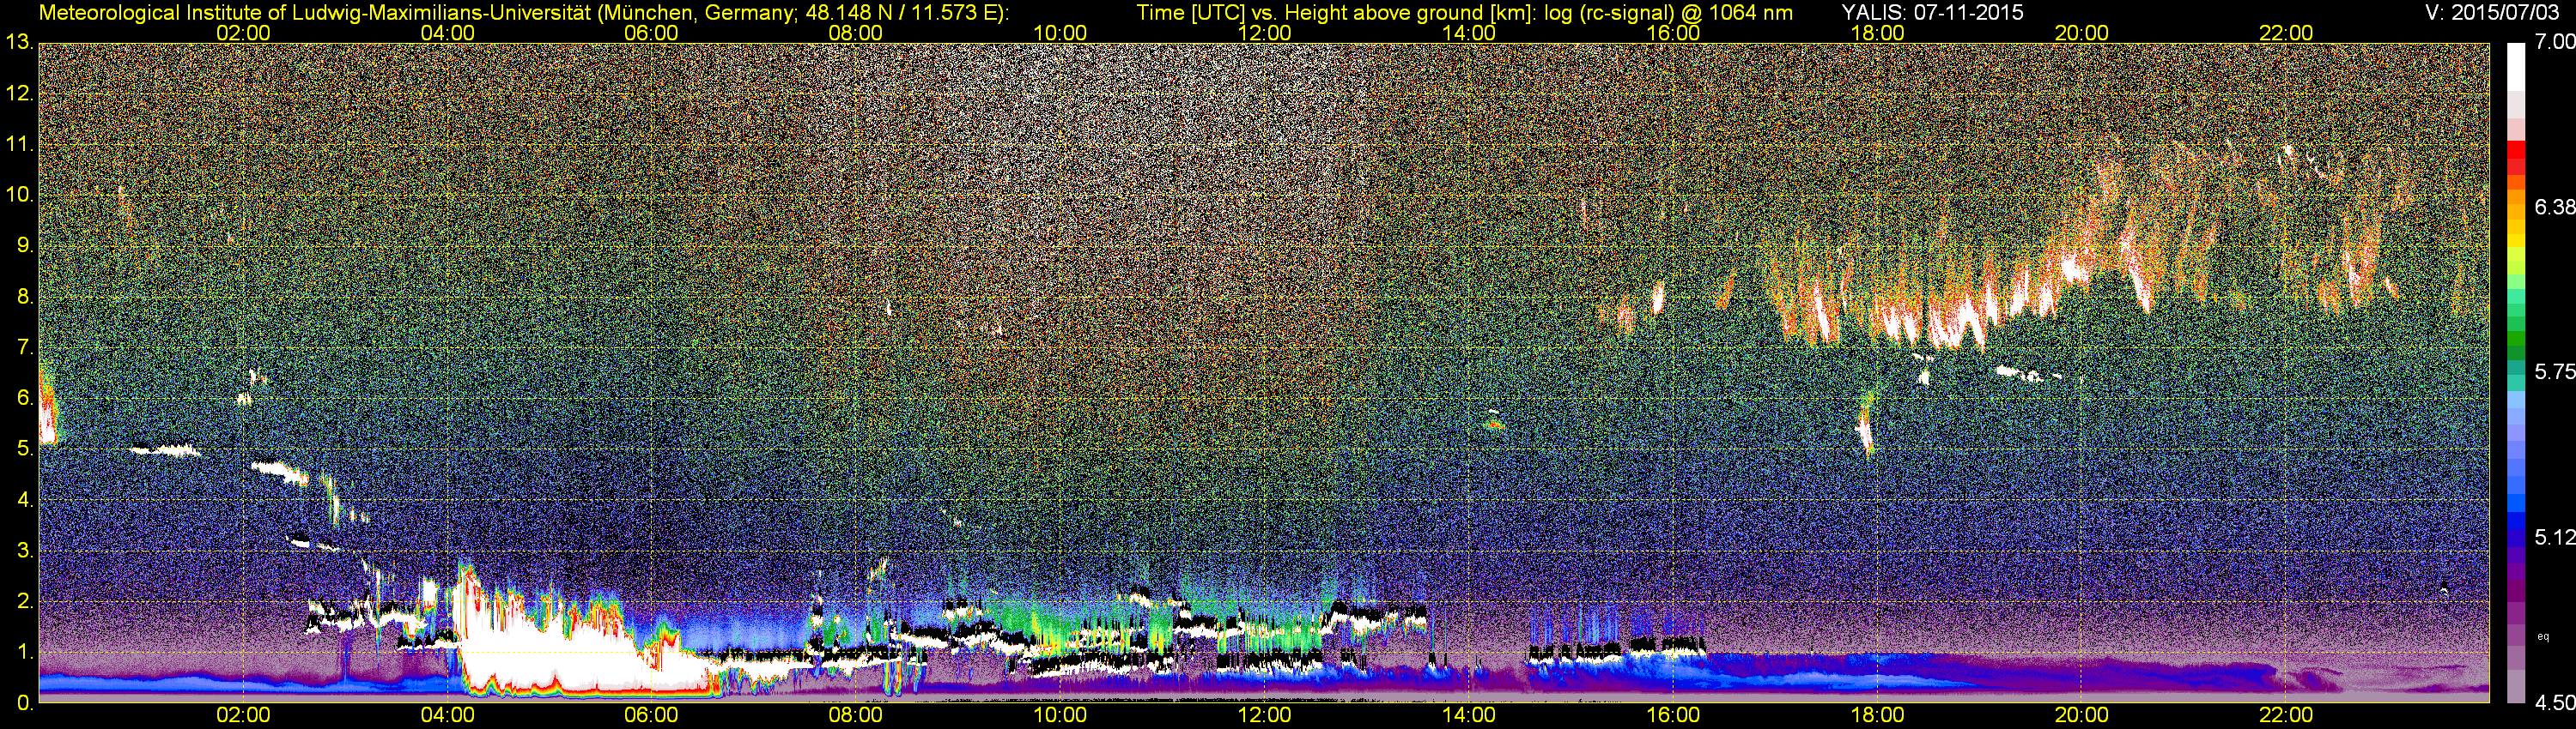Click the 6 km height axis label

[x=24, y=399]
